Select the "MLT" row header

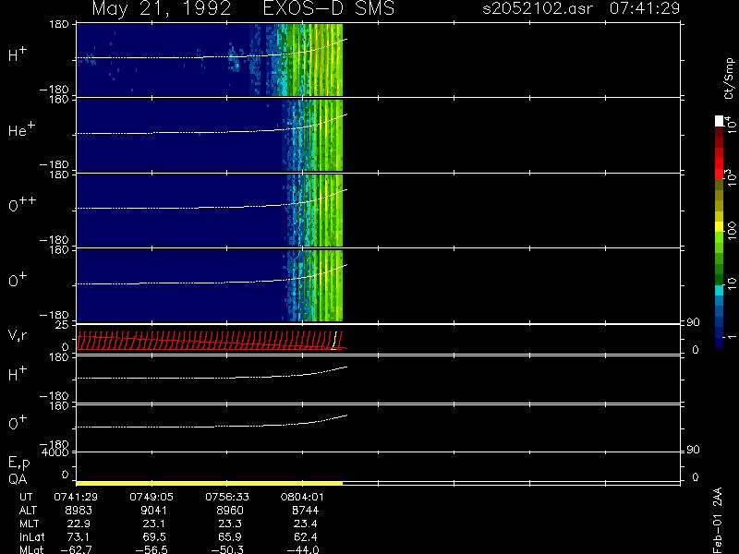[x=29, y=524]
